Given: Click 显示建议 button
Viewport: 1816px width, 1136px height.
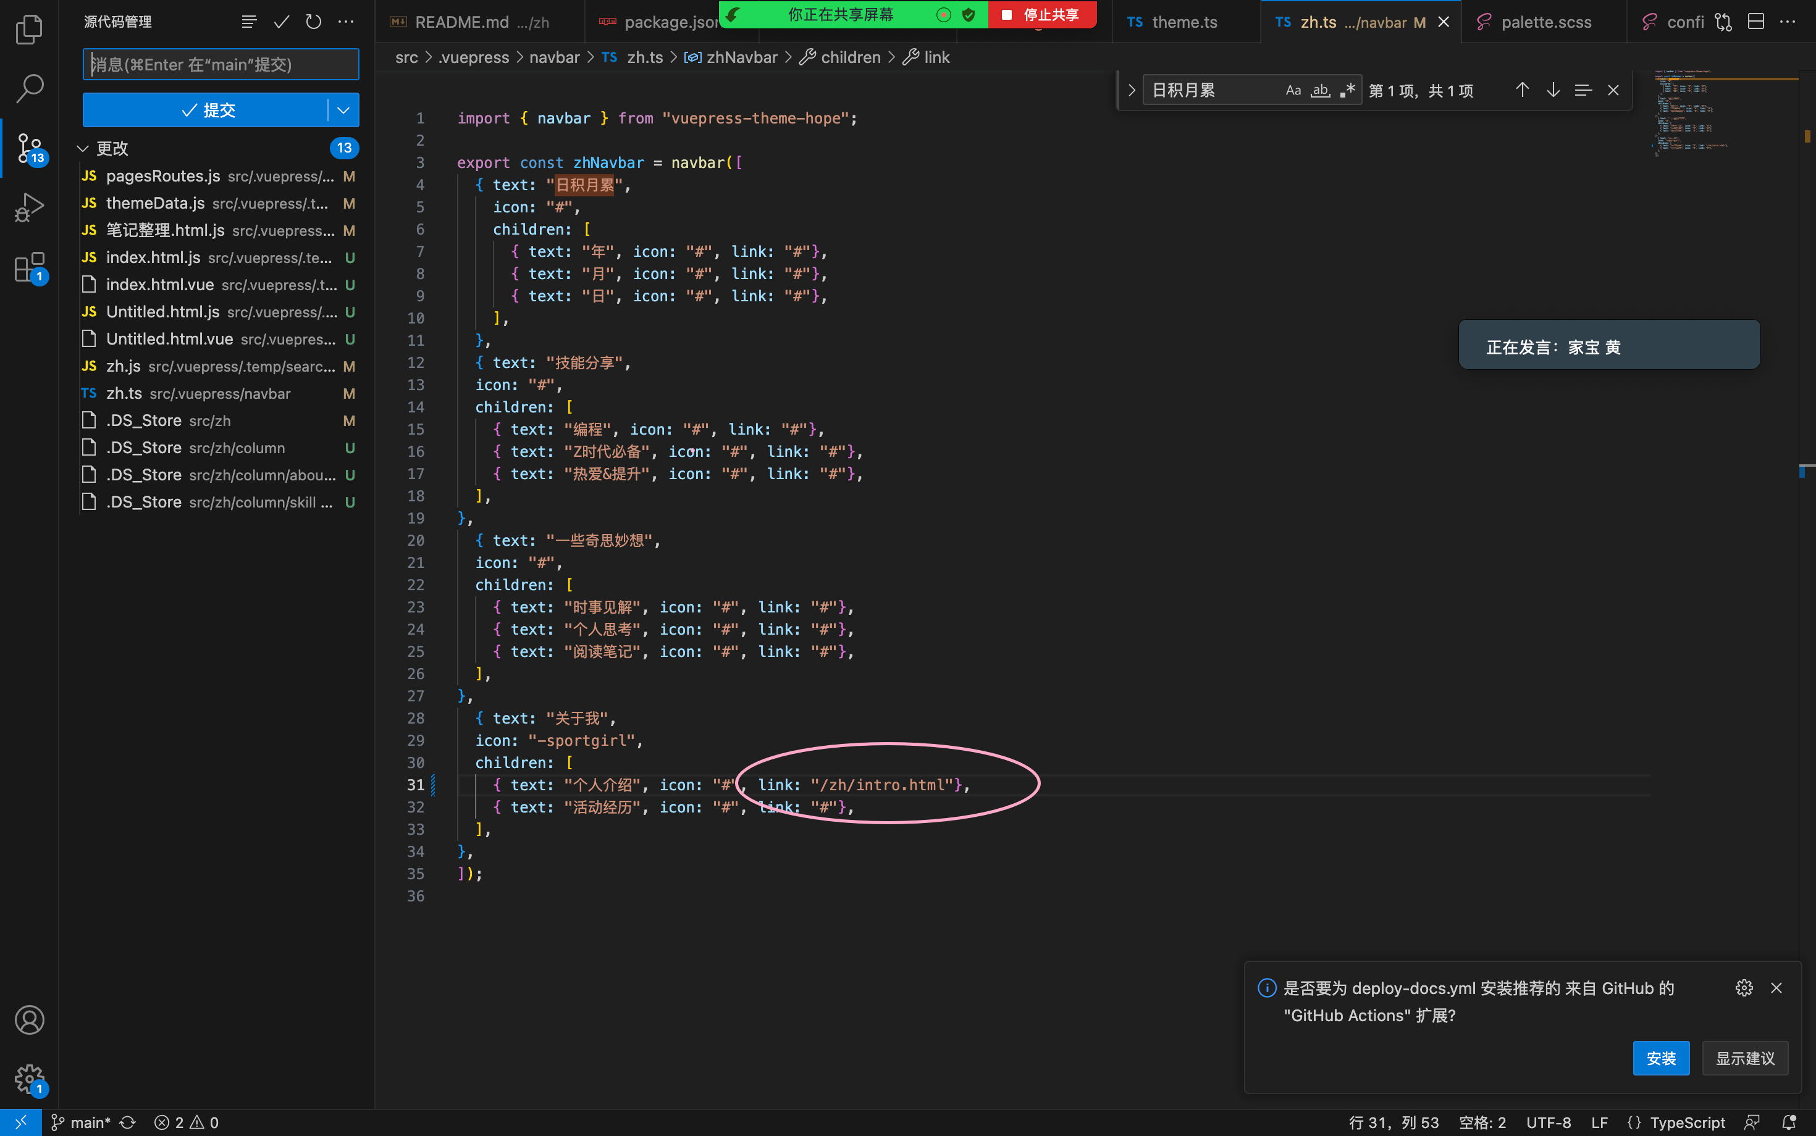Looking at the screenshot, I should coord(1744,1058).
